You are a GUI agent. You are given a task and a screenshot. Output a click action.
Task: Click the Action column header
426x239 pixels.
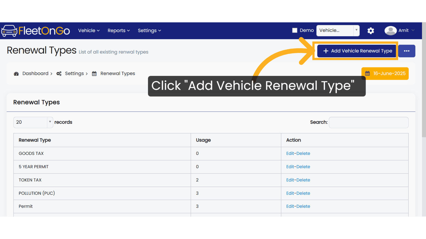click(x=345, y=140)
